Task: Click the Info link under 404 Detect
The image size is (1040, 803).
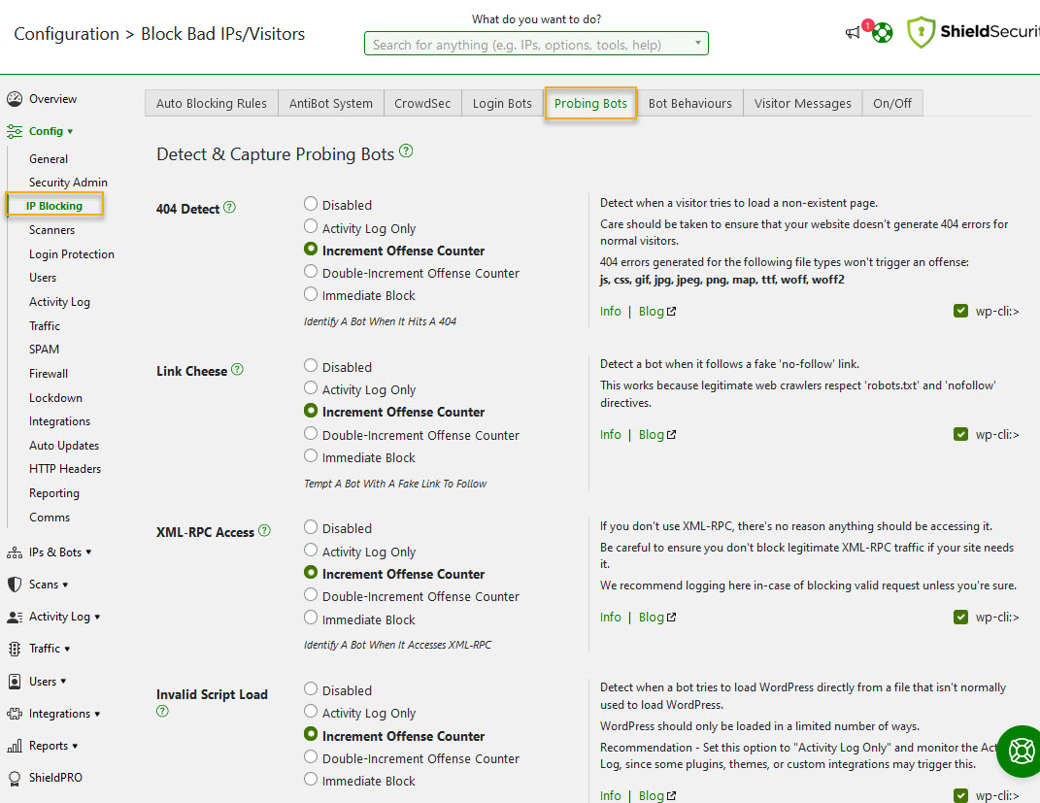Action: tap(610, 311)
